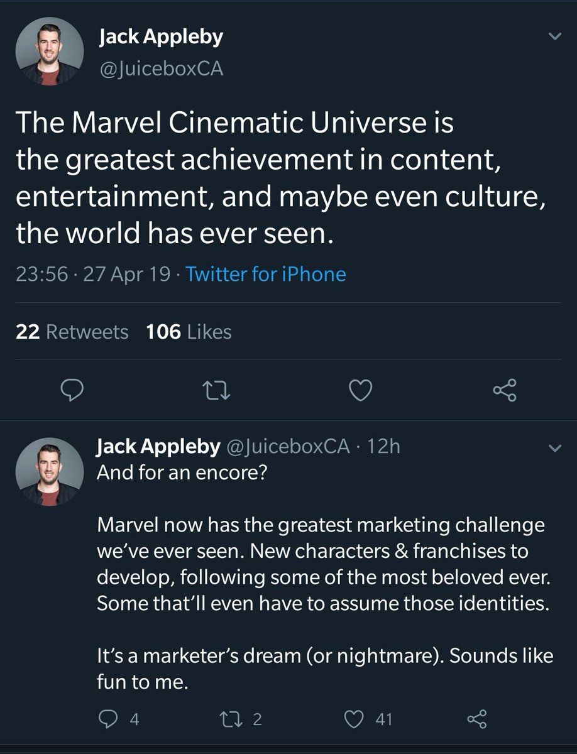
Task: Open the Twitter for iPhone link
Action: coord(266,274)
